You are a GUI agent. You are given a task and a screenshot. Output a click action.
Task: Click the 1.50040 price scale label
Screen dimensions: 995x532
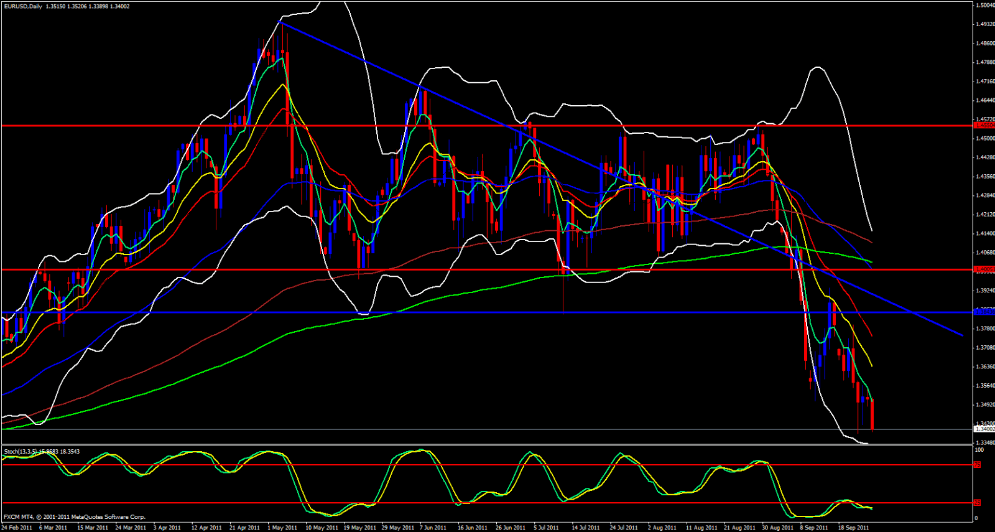(x=984, y=5)
